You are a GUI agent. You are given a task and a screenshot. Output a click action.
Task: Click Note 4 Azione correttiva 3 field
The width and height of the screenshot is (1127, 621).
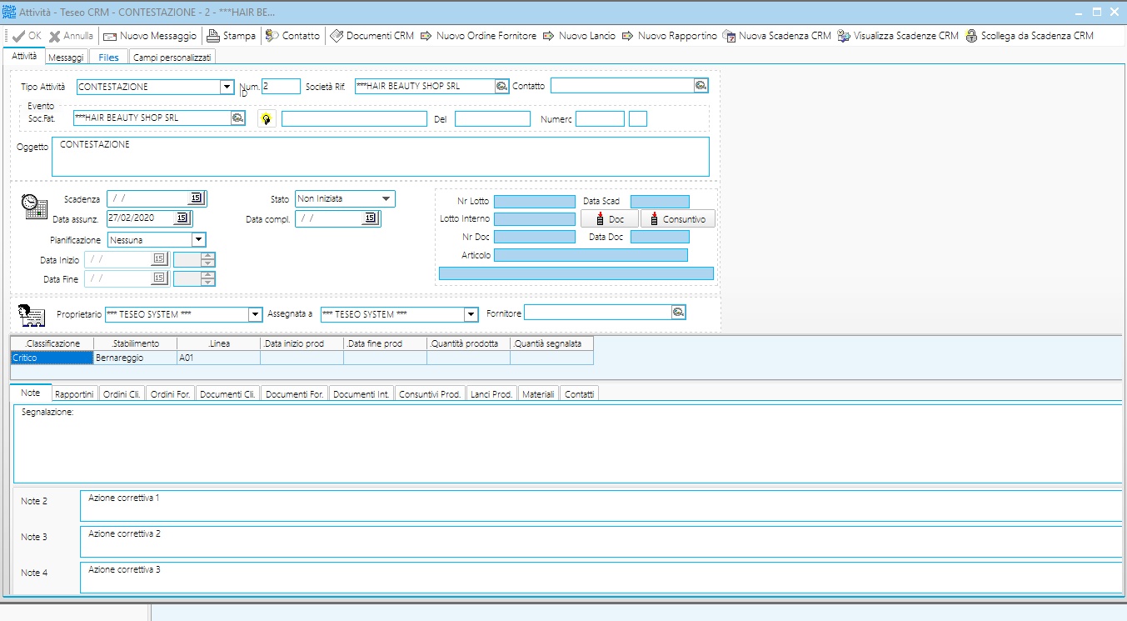(x=601, y=577)
